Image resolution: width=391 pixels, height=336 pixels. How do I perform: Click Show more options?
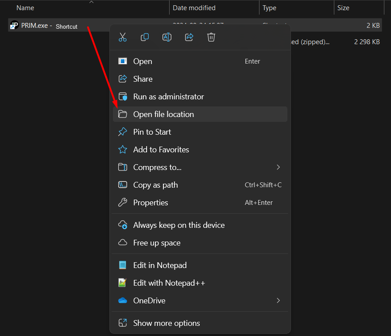pyautogui.click(x=166, y=323)
